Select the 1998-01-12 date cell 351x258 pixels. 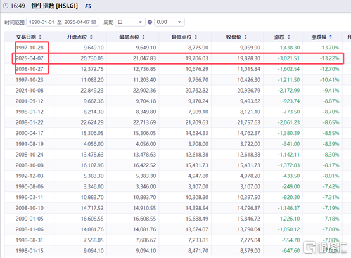(x=30, y=112)
